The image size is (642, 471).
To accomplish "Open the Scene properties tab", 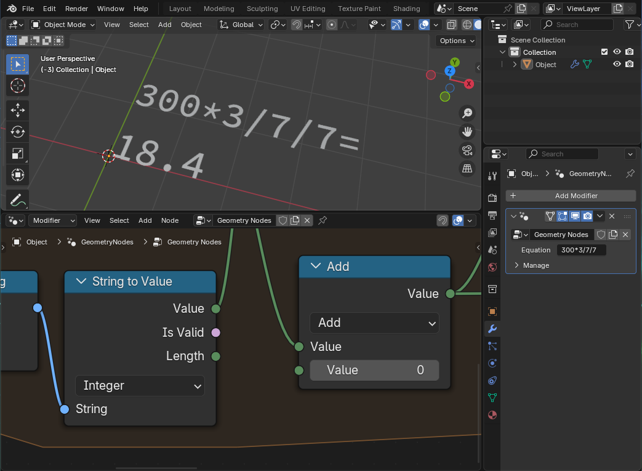I will pos(492,249).
